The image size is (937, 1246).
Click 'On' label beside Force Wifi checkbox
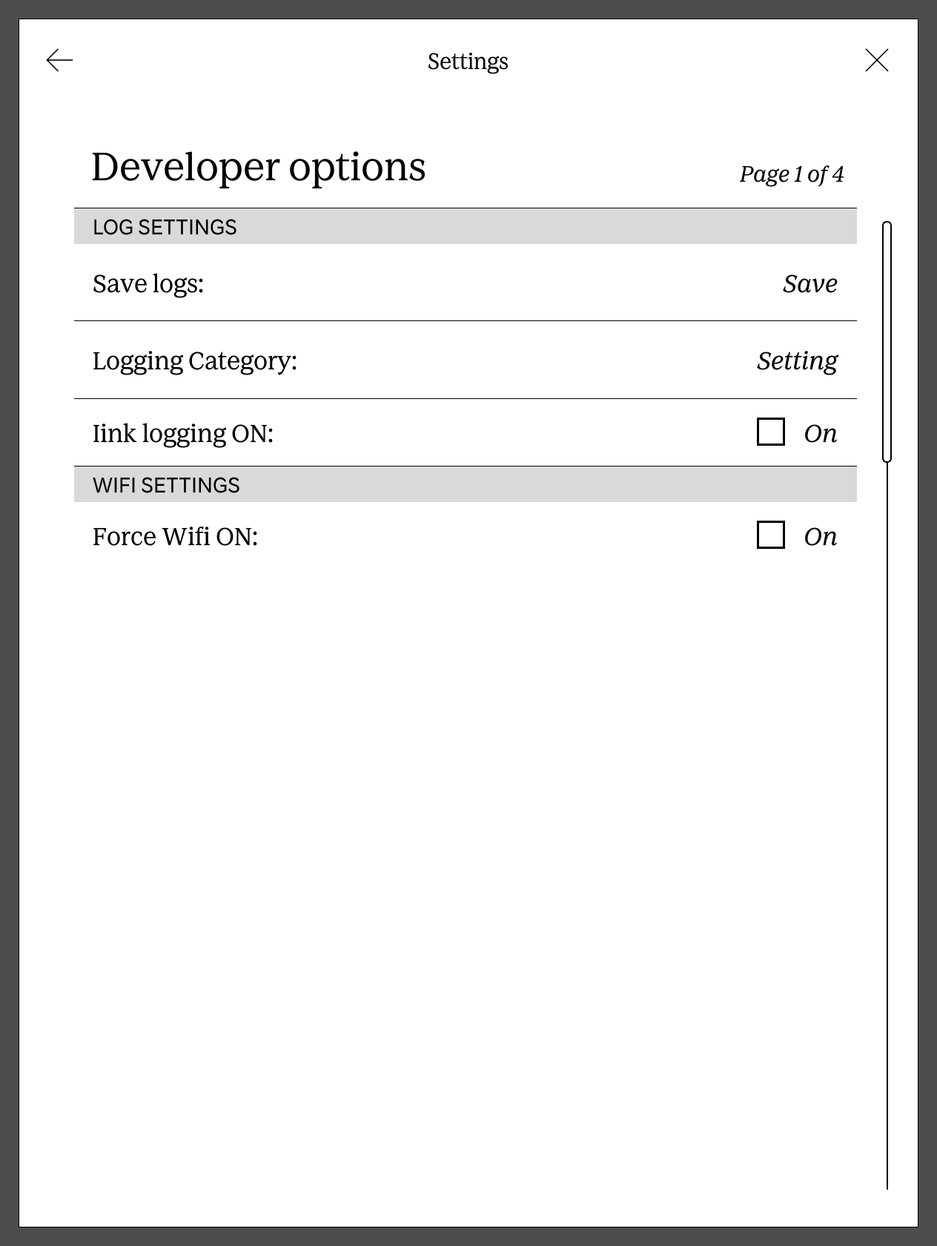pyautogui.click(x=821, y=536)
